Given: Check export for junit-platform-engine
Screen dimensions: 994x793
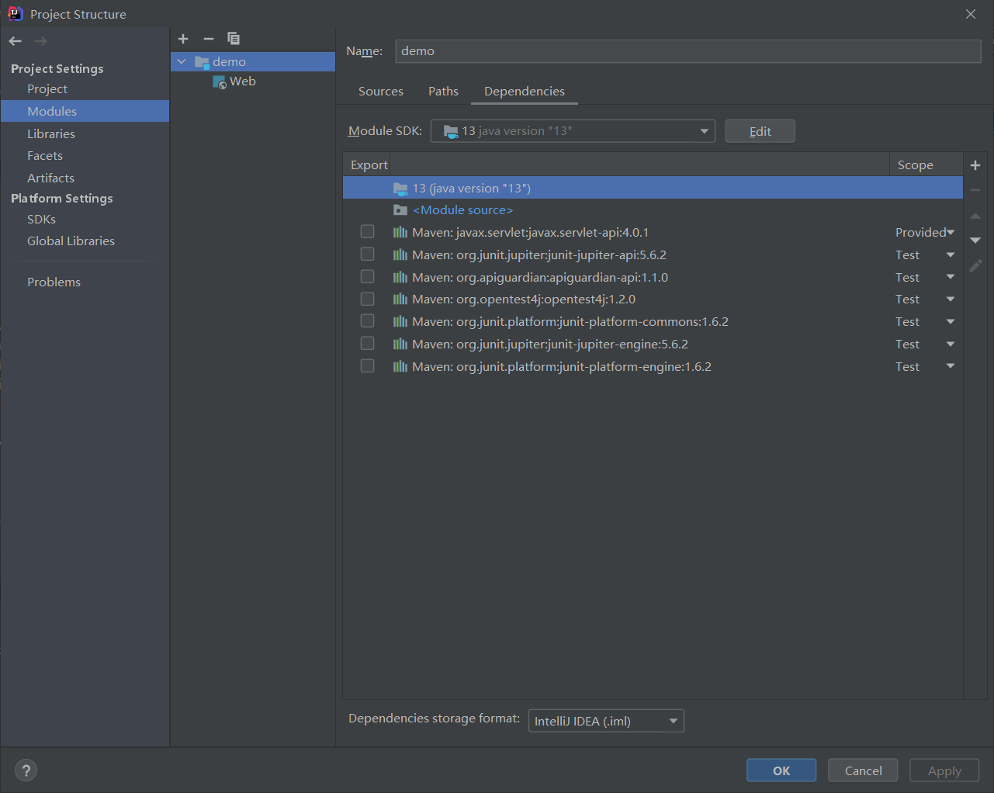Looking at the screenshot, I should (x=368, y=366).
